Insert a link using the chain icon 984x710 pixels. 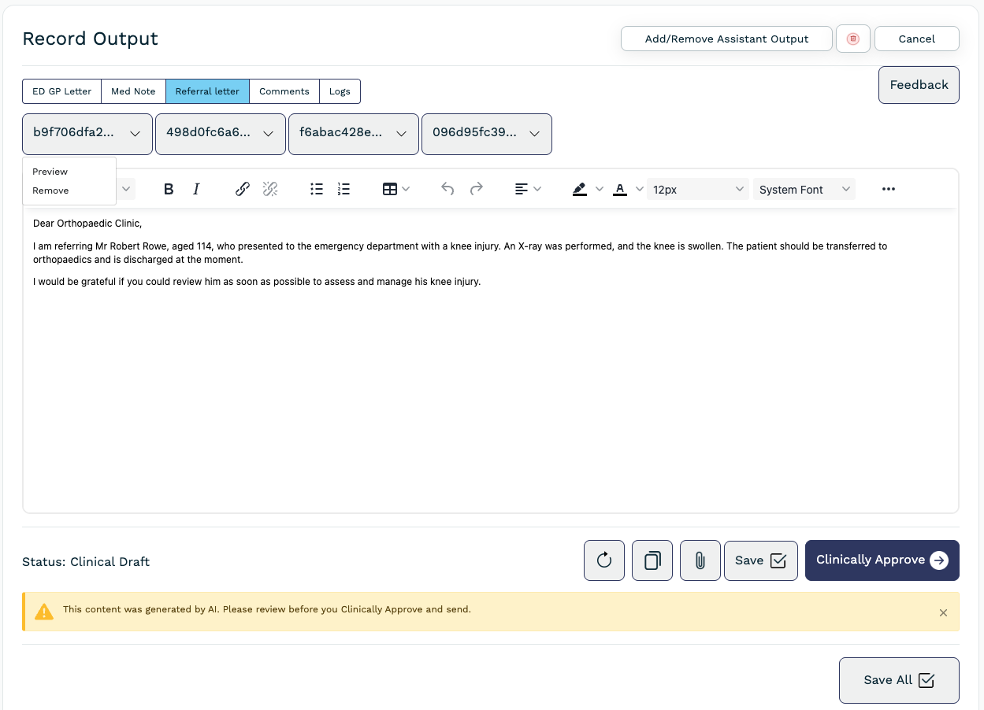pos(243,189)
